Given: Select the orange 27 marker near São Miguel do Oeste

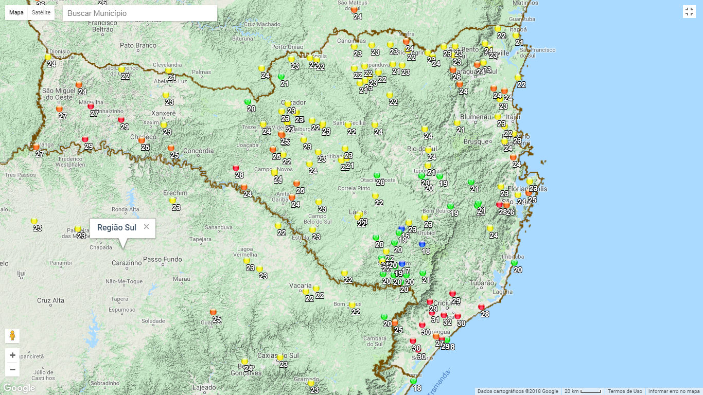Looking at the screenshot, I should coord(59,109).
